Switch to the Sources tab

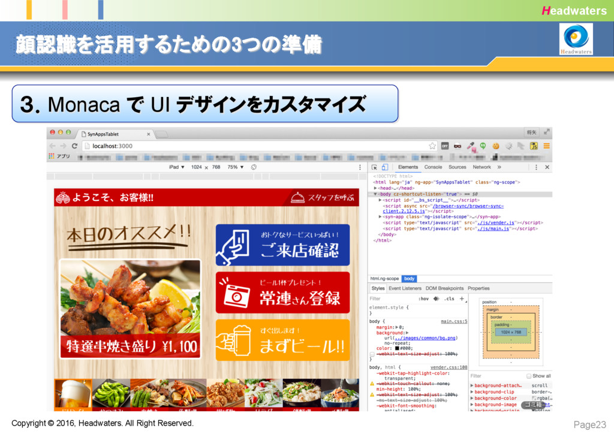[458, 167]
